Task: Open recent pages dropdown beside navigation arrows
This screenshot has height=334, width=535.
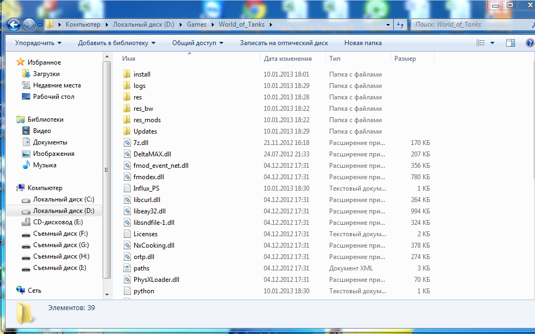Action: tap(40, 25)
